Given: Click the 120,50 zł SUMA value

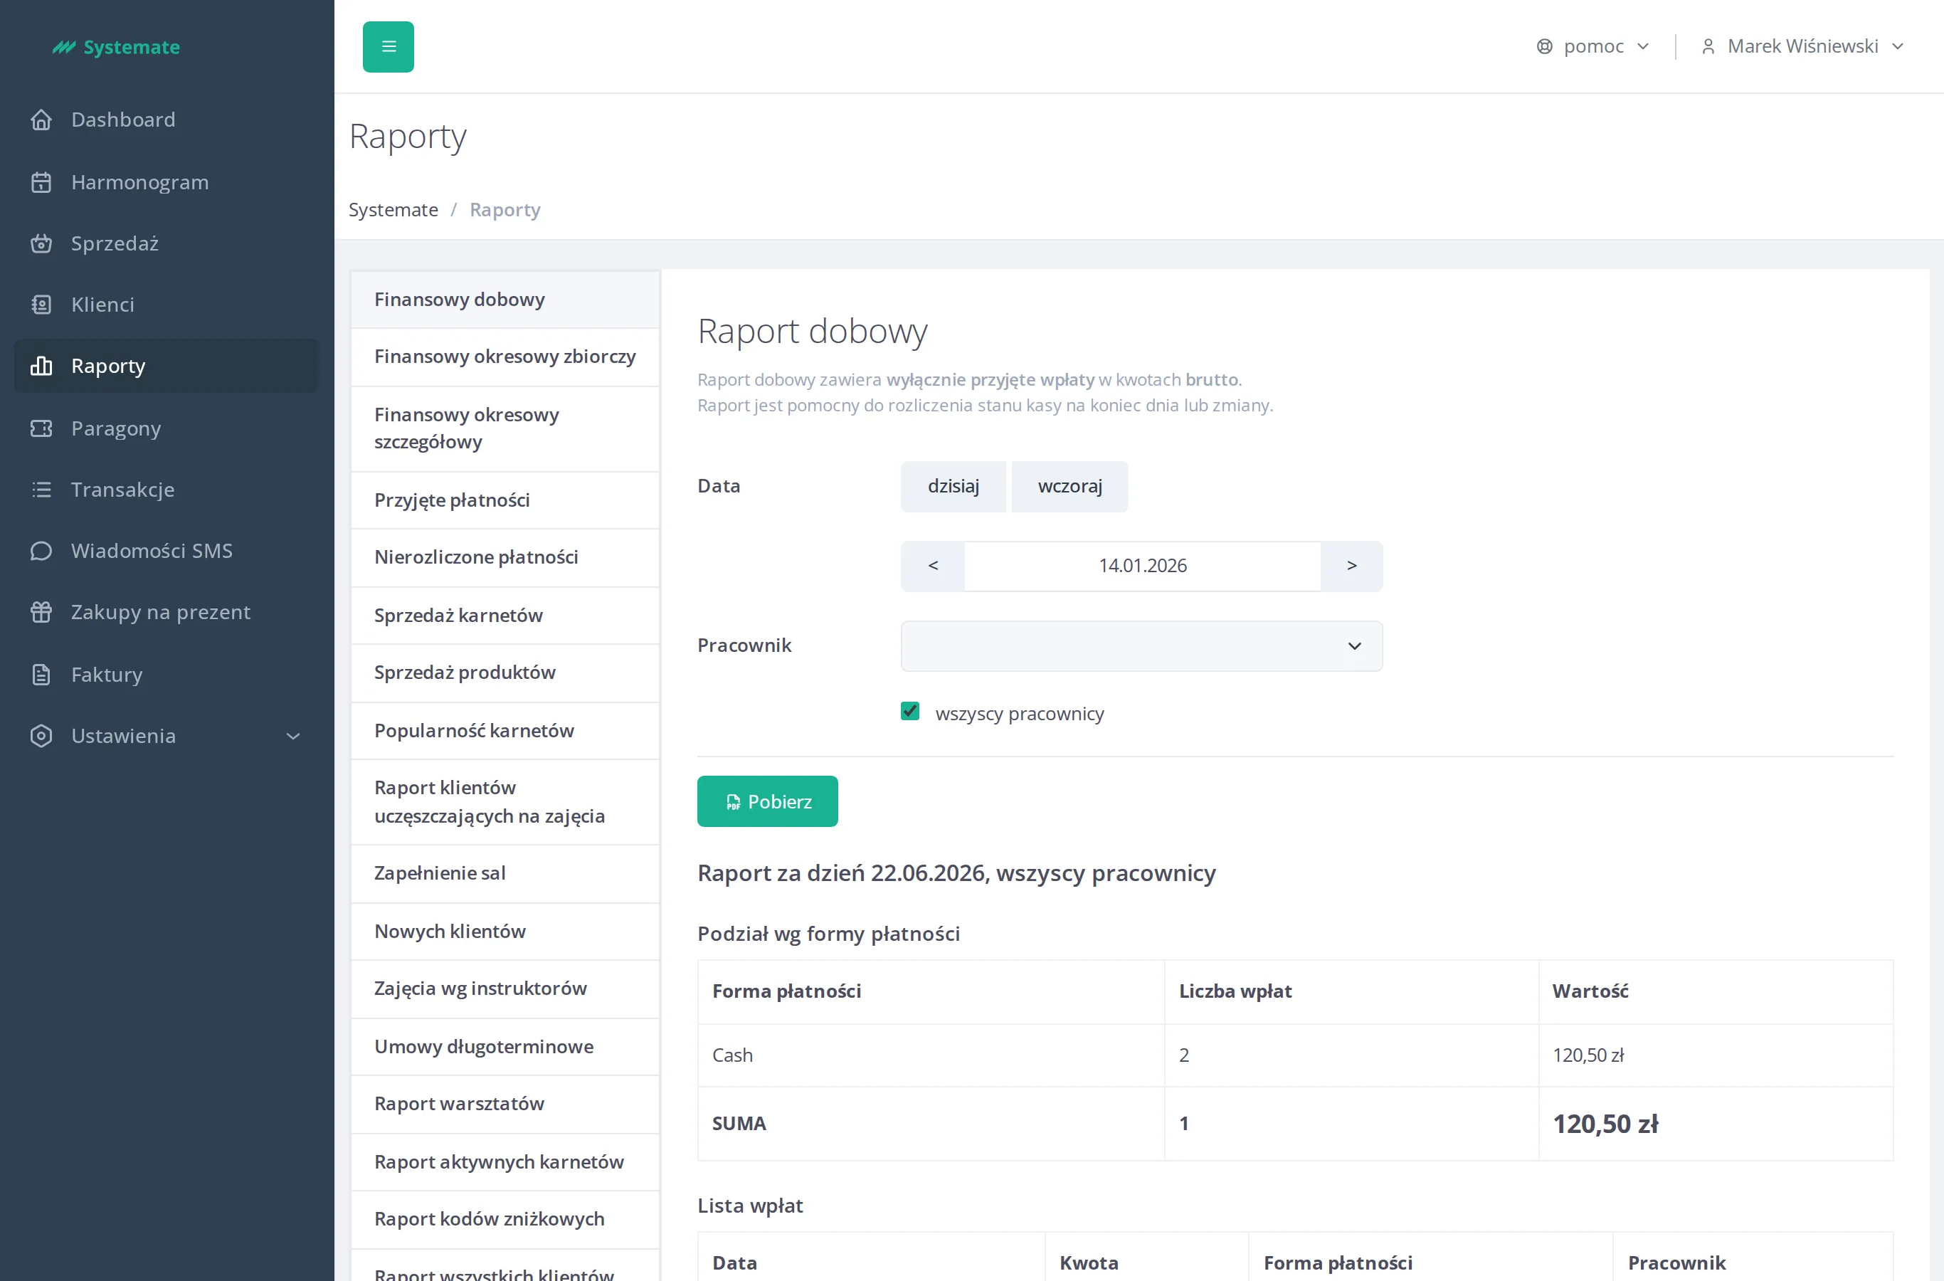Looking at the screenshot, I should [x=1605, y=1124].
